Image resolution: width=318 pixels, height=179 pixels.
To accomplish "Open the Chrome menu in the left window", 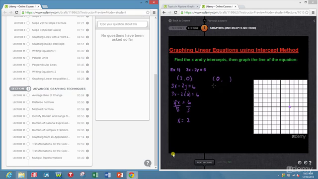I will [x=154, y=12].
